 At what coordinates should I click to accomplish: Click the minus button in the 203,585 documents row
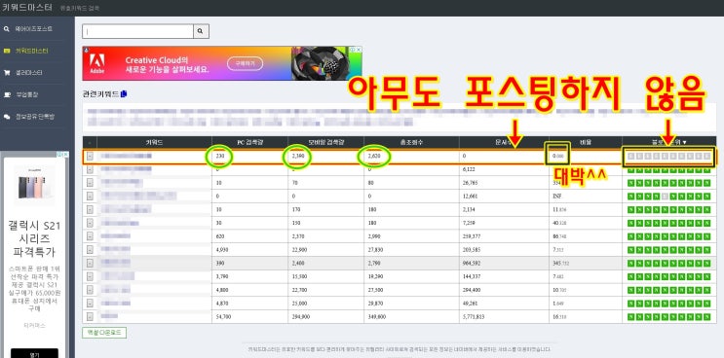click(x=90, y=250)
